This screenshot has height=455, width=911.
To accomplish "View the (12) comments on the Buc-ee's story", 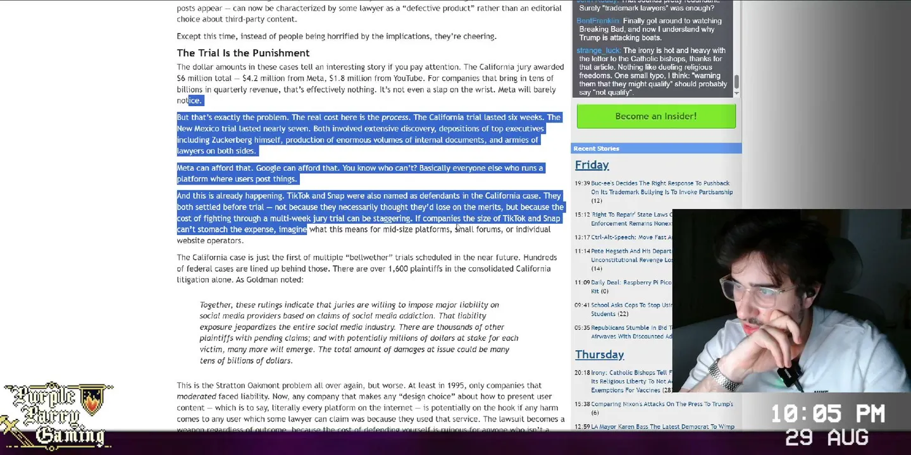I will pyautogui.click(x=597, y=201).
